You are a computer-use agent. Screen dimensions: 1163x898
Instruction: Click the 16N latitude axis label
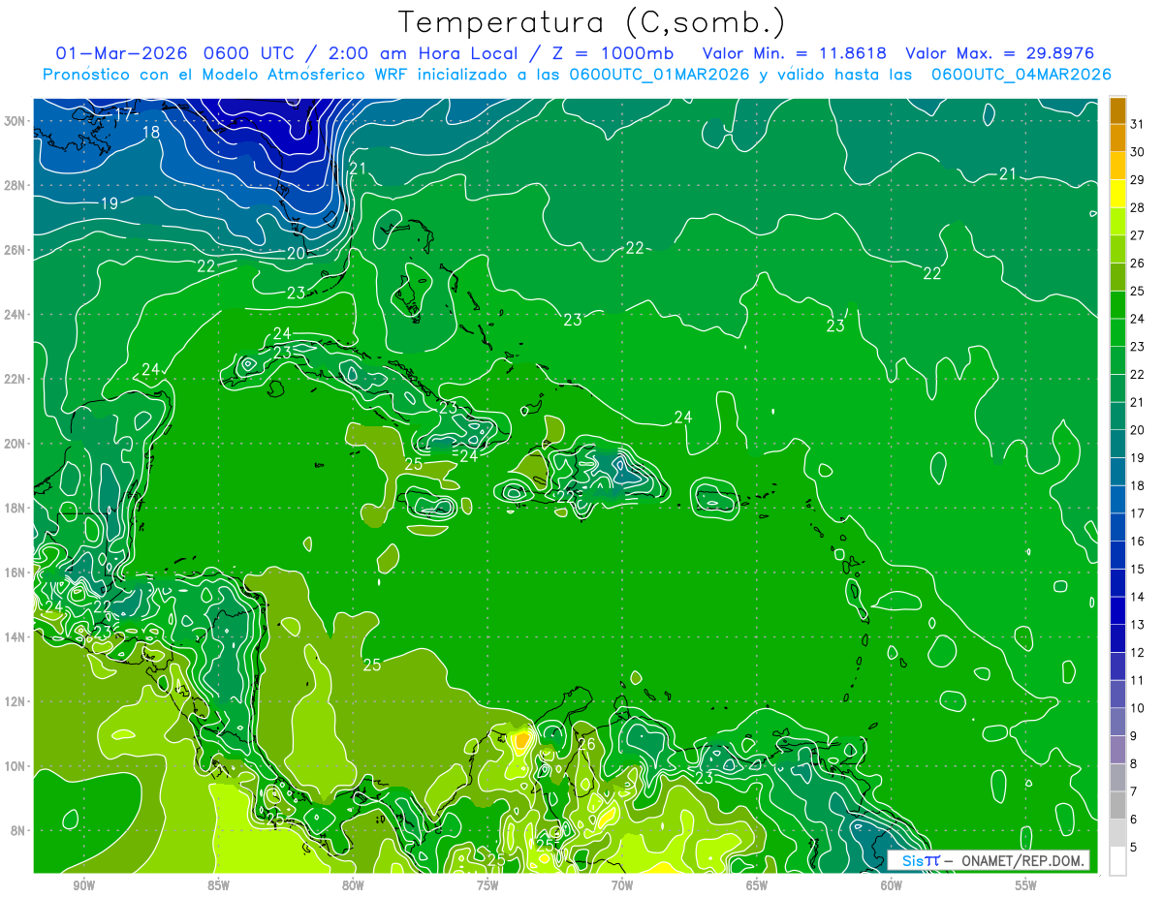[x=16, y=573]
